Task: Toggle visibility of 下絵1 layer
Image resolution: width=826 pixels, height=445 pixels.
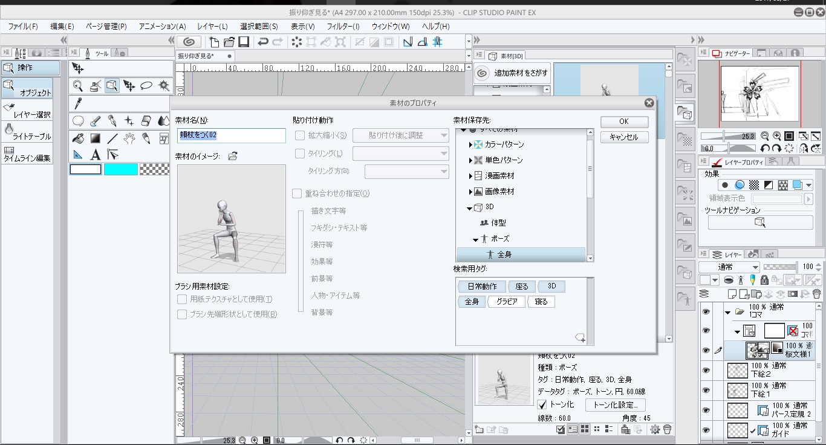Action: tap(706, 390)
